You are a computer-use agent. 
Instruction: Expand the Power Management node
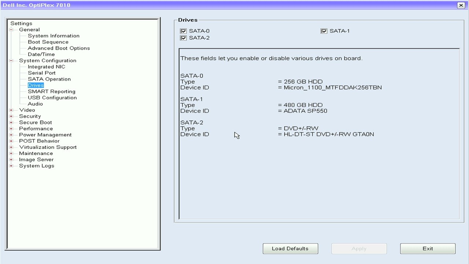[11, 135]
